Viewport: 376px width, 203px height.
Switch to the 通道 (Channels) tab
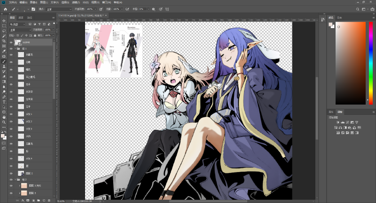click(x=21, y=17)
